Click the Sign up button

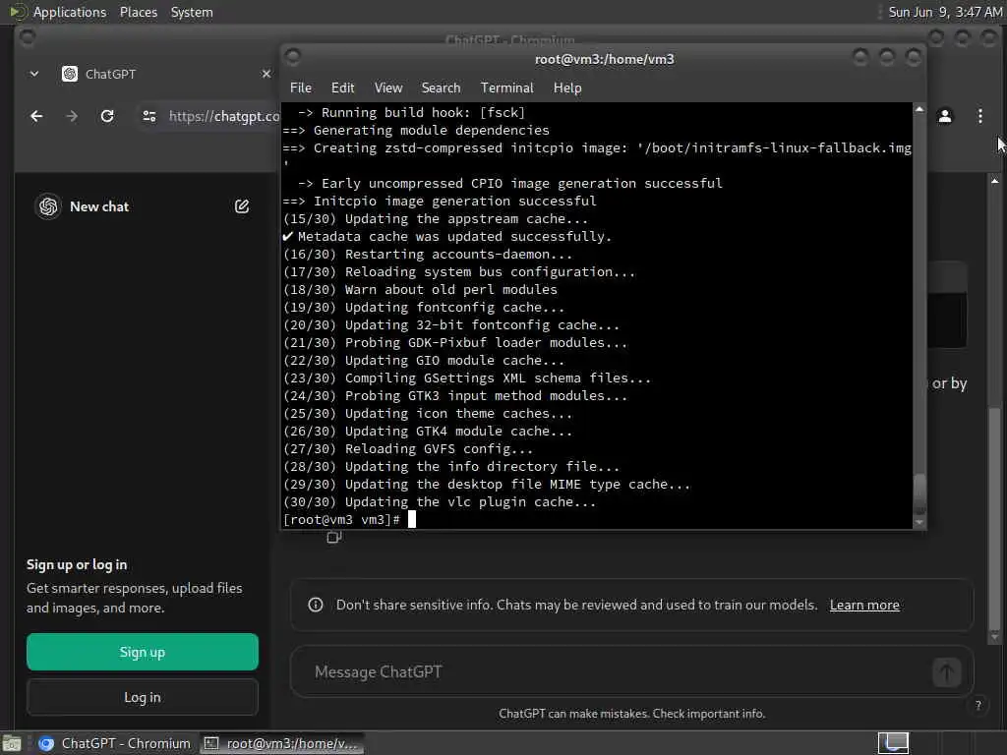[142, 652]
